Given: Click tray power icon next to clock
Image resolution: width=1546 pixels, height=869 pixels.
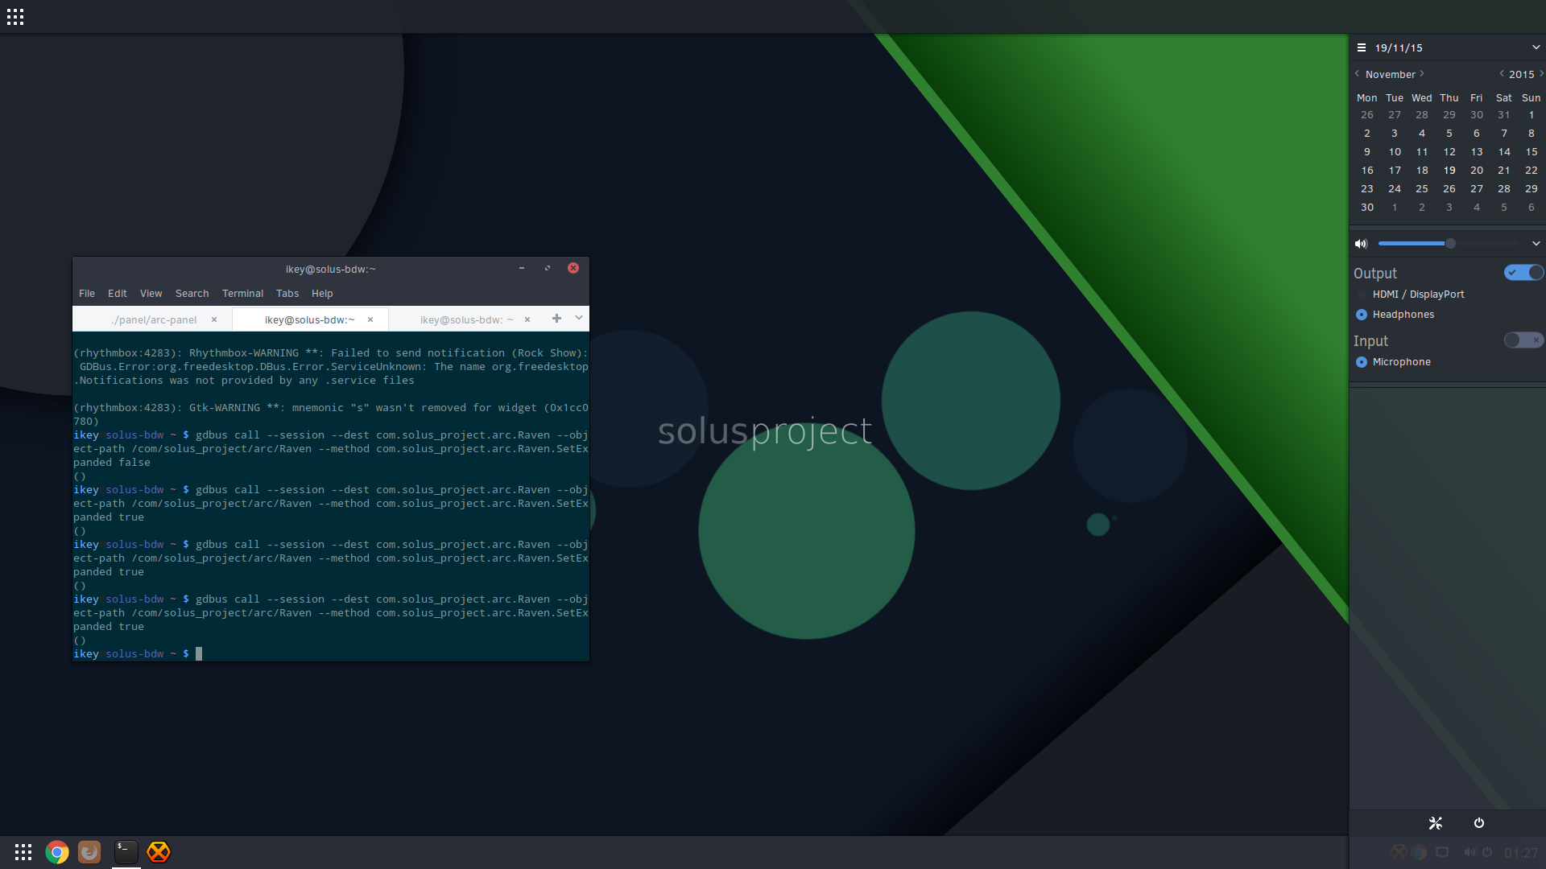Looking at the screenshot, I should [1488, 852].
